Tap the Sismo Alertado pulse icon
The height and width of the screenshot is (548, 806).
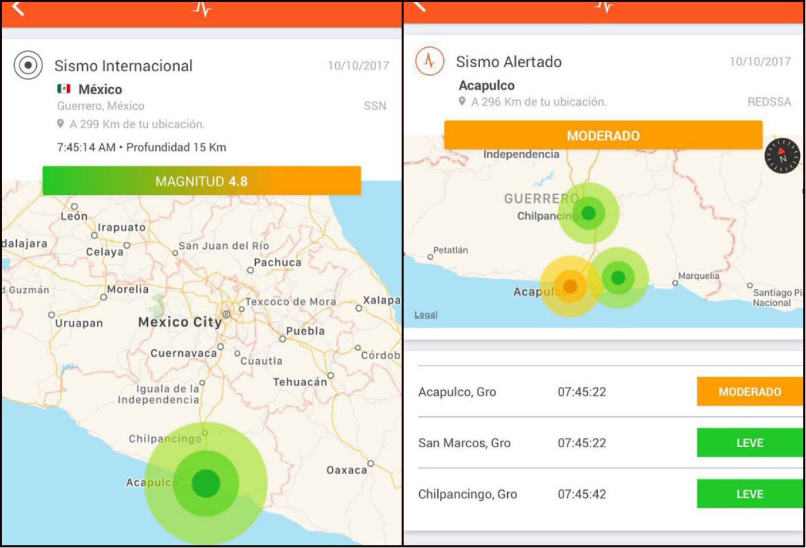click(x=430, y=61)
